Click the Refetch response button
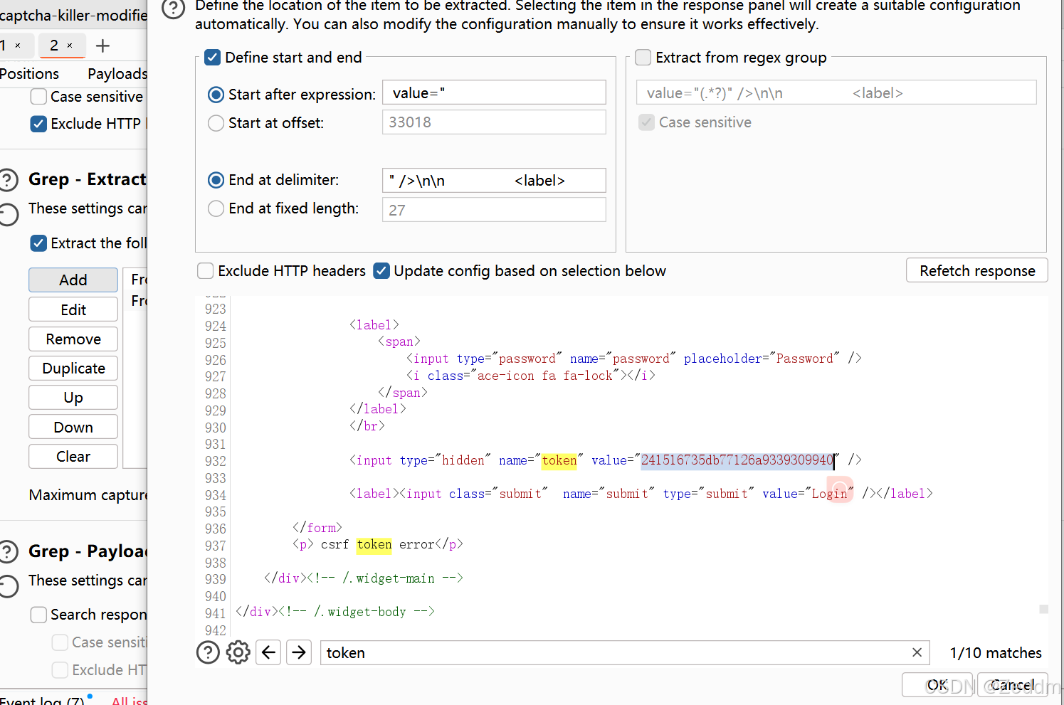Screen dimensions: 1064x705 tap(976, 271)
